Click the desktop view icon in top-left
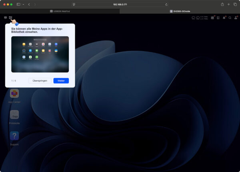The image size is (240, 172). tap(5, 18)
